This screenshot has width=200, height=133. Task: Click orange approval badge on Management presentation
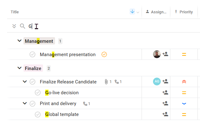click(104, 55)
